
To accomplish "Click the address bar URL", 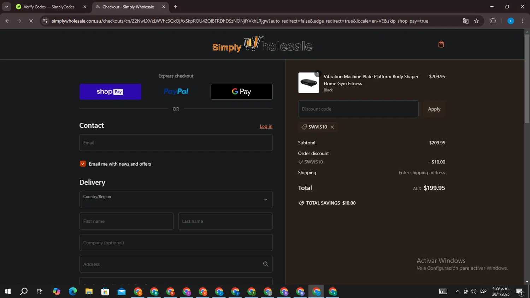I will (x=240, y=21).
